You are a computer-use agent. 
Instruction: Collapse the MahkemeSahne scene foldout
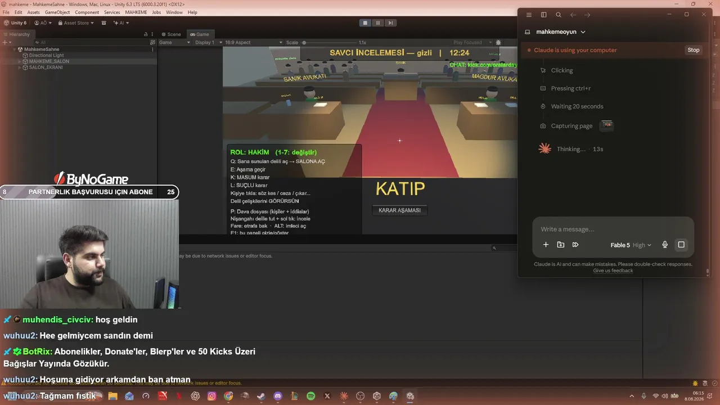coord(14,49)
